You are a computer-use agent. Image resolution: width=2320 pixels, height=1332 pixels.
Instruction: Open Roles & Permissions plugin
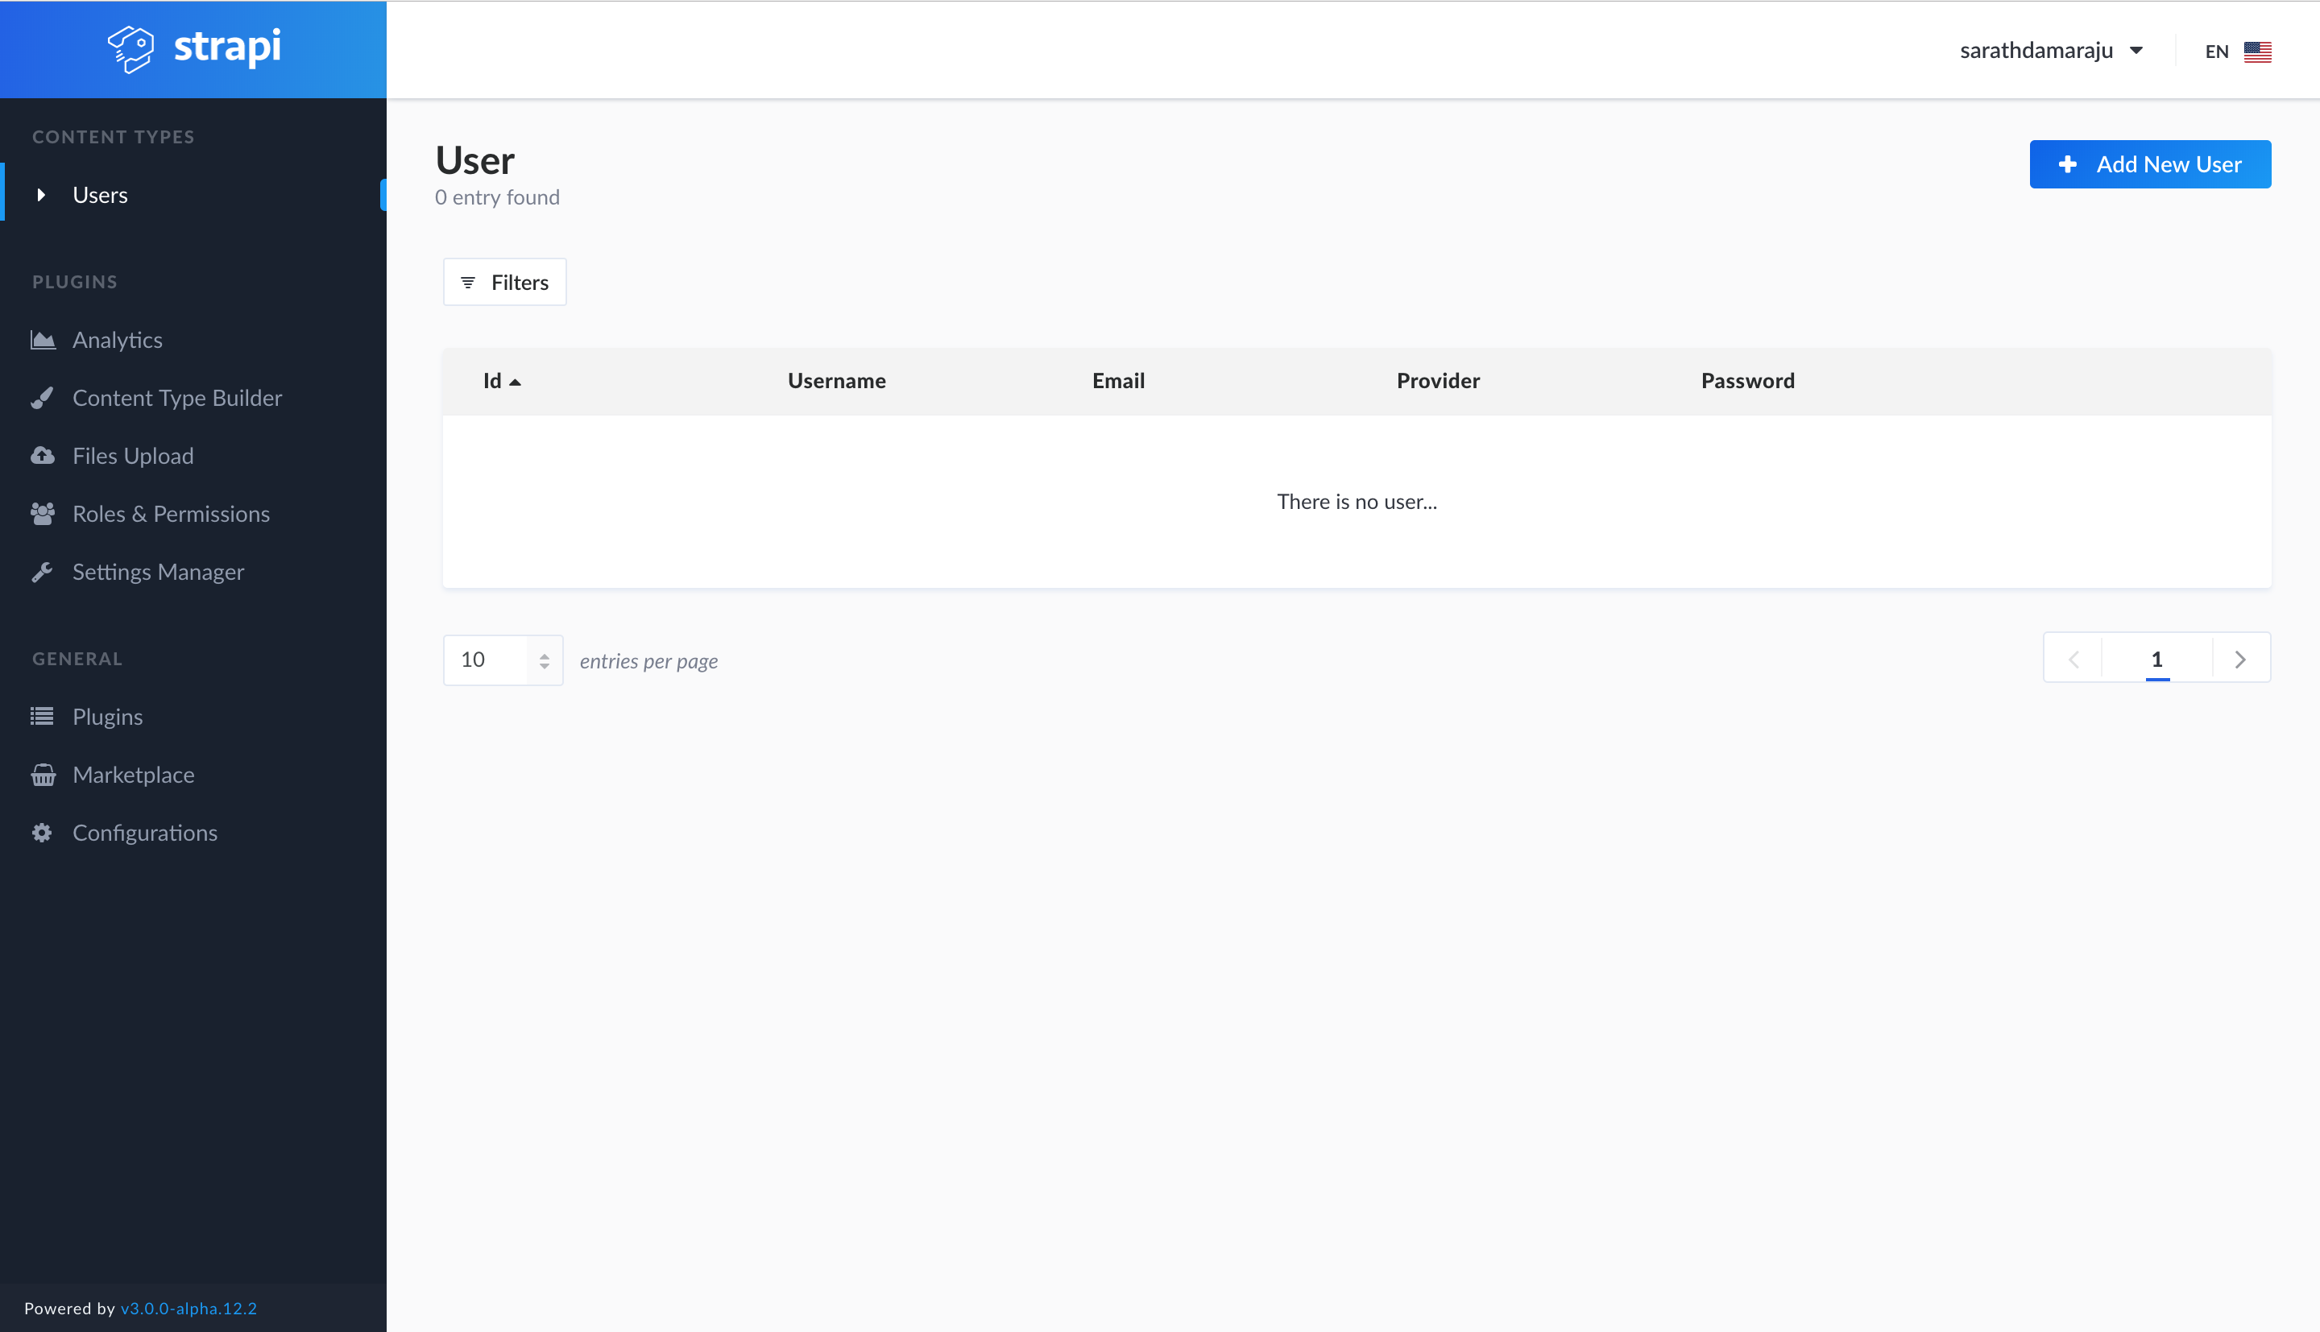point(171,513)
